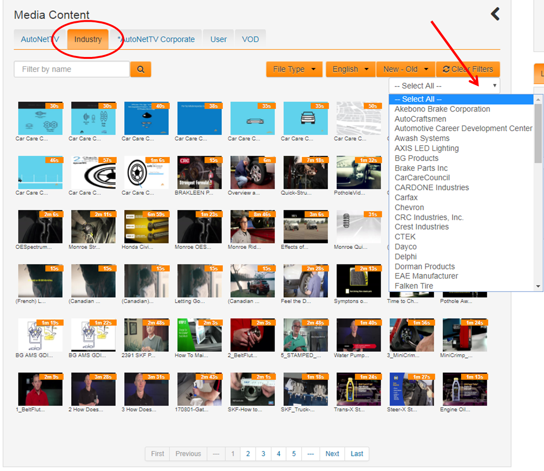Select Crest Industries from the list
544x471 pixels.
point(461,227)
